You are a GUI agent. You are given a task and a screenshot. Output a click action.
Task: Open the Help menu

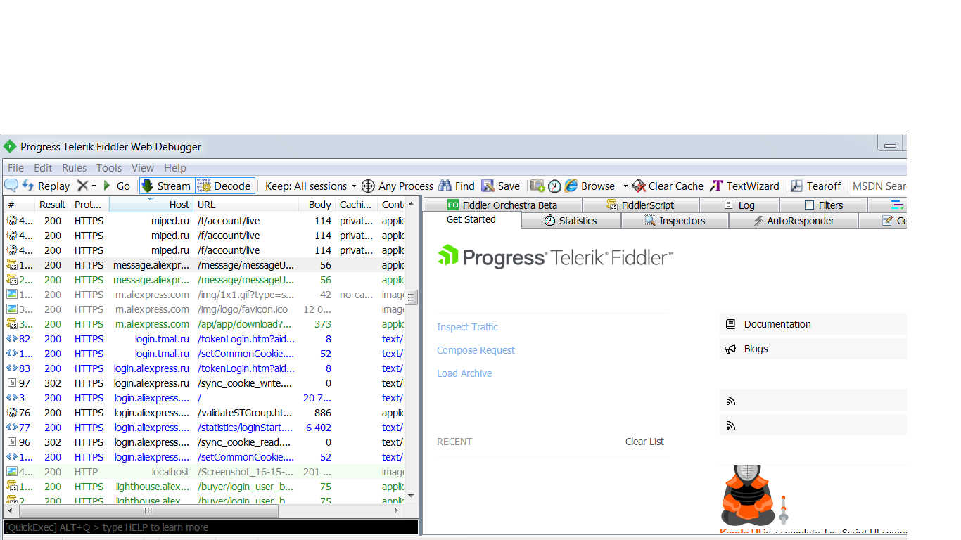pyautogui.click(x=175, y=167)
